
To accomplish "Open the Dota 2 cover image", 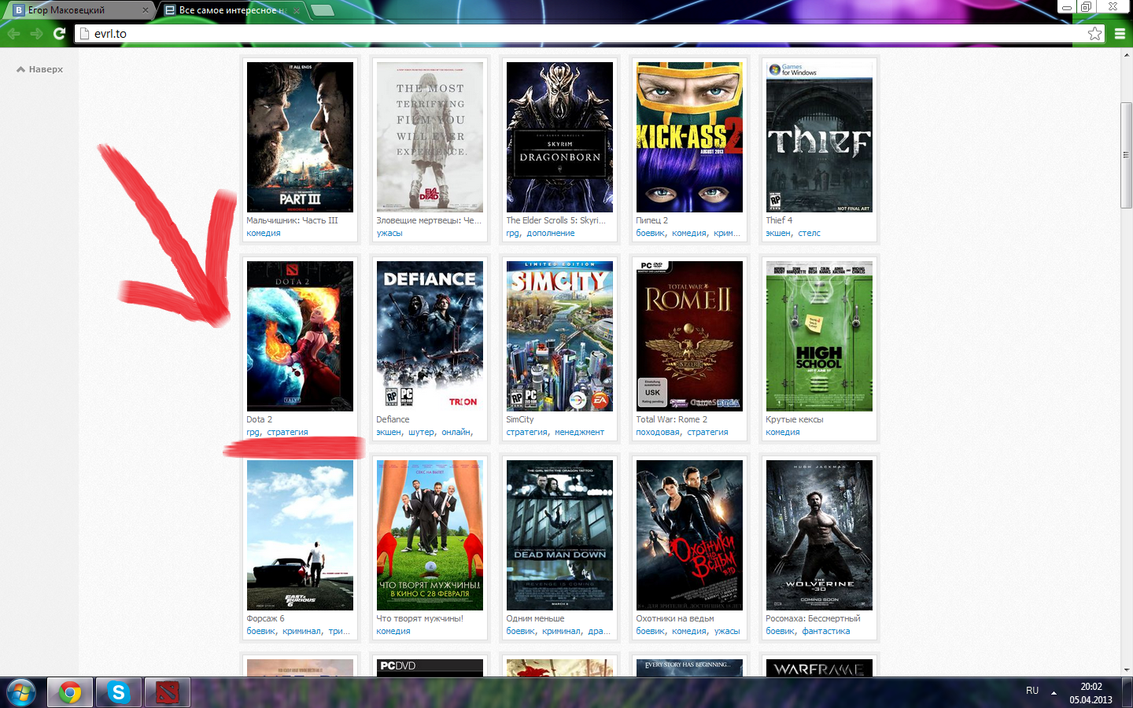I will (x=300, y=336).
